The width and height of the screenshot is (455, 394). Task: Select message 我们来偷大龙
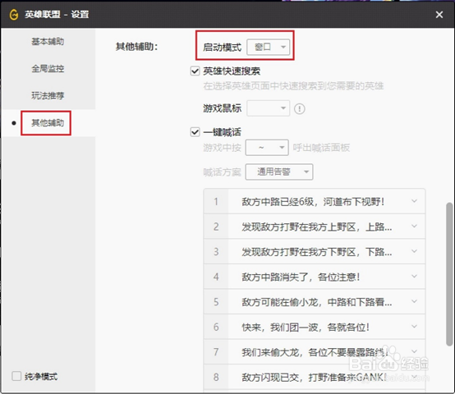click(x=315, y=352)
